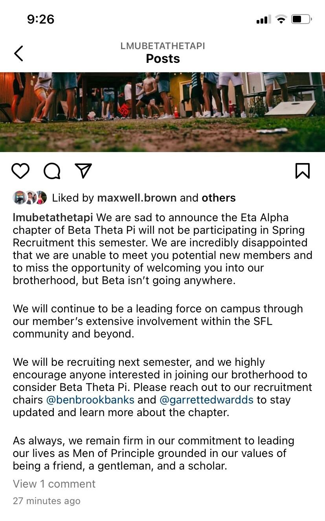Tap the post photo of the backyard party
Viewport: 325px width, 521px height.
point(162,112)
